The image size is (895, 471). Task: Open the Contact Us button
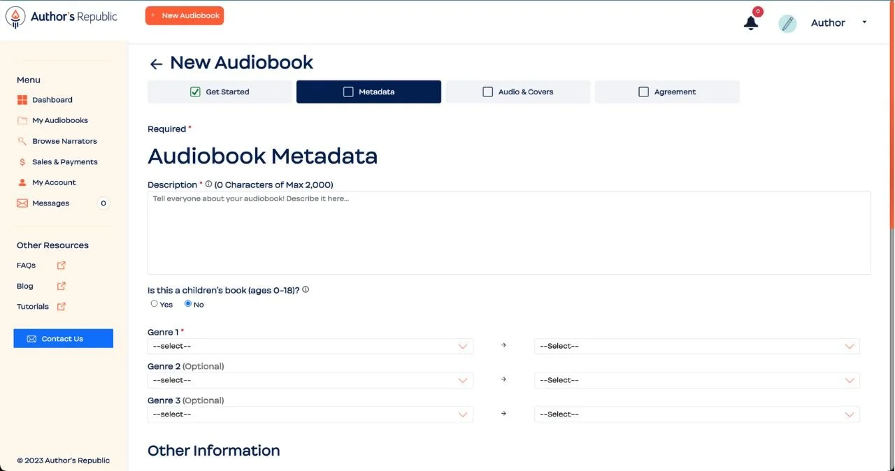coord(63,338)
